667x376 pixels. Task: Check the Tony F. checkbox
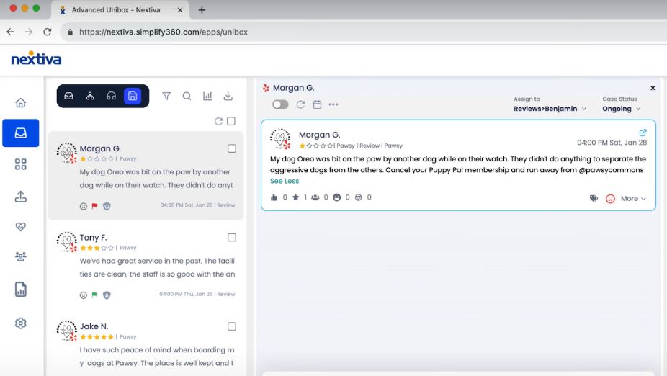pos(232,237)
